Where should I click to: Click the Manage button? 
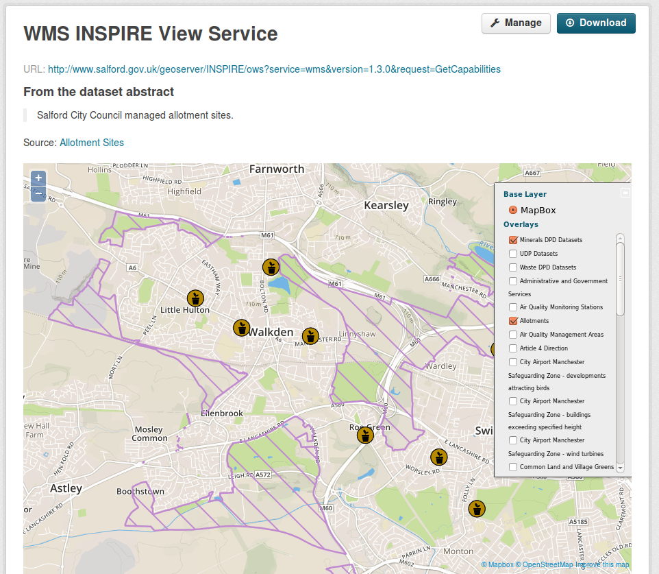tap(516, 23)
